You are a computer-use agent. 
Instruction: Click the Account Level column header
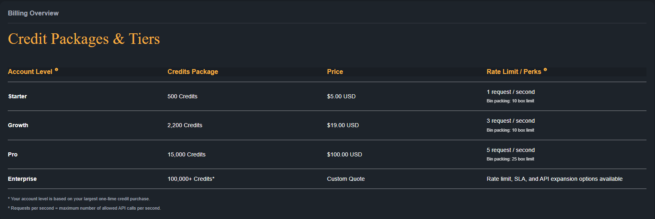pos(30,72)
